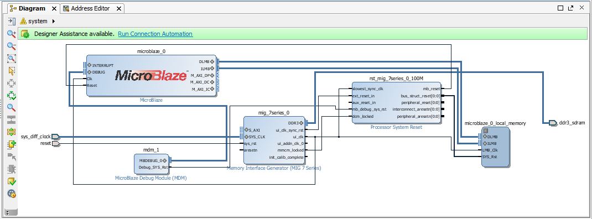Image resolution: width=592 pixels, height=219 pixels.
Task: Click the Designer Assistance green icon
Action: click(x=25, y=34)
